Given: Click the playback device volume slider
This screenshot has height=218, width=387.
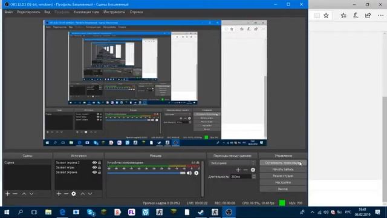Looking at the screenshot, I should pyautogui.click(x=146, y=173).
